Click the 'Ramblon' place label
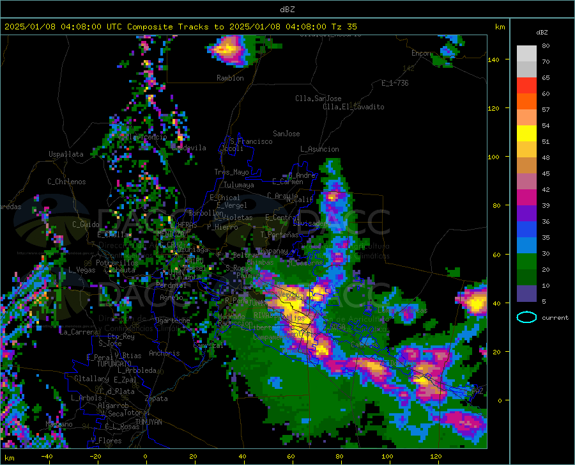The image size is (575, 465). coord(230,78)
